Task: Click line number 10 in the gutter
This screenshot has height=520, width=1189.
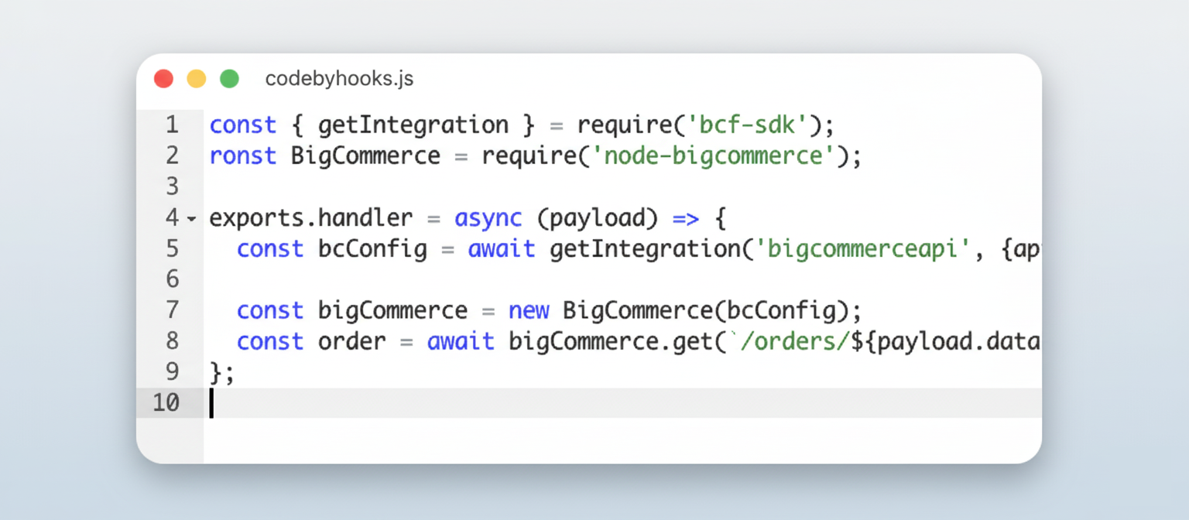Action: click(166, 403)
